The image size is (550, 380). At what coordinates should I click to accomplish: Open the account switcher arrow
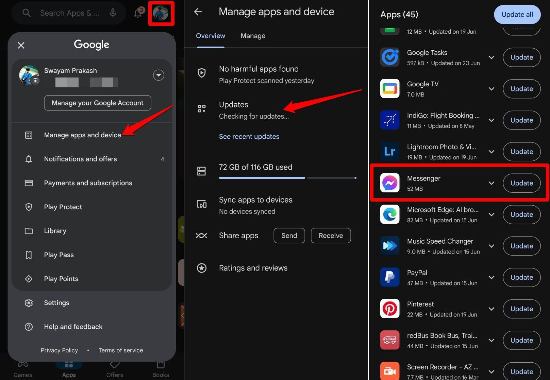pos(159,75)
